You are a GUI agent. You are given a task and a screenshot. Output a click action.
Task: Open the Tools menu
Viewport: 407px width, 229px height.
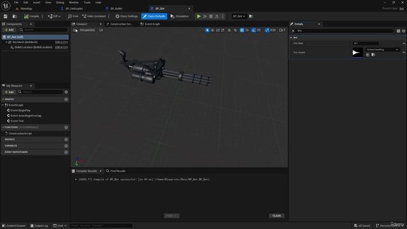pyautogui.click(x=87, y=3)
